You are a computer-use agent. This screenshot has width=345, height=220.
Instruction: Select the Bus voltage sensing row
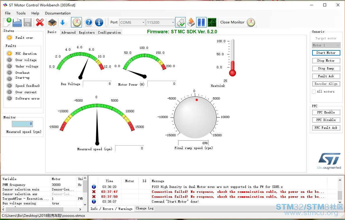(42, 203)
